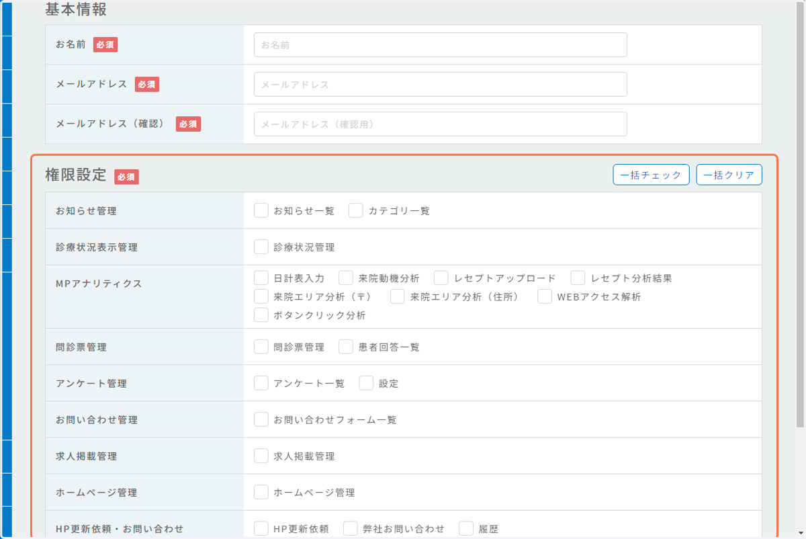806x539 pixels.
Task: Check the 弊社お問い合わせ checkbox
Action: point(351,528)
